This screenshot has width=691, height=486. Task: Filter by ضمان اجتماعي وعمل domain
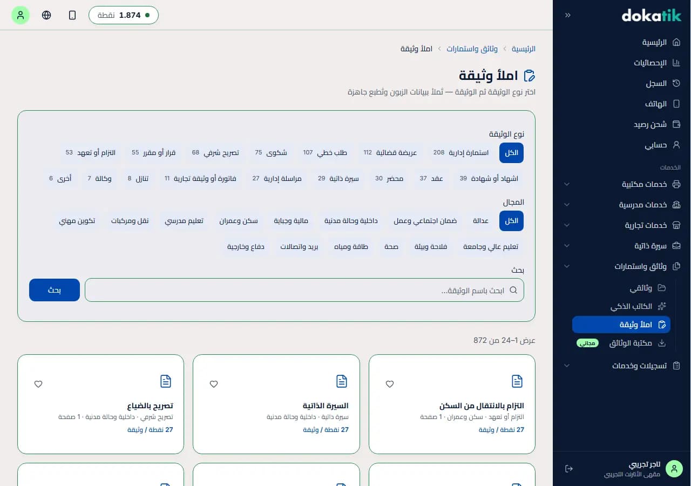pos(425,221)
